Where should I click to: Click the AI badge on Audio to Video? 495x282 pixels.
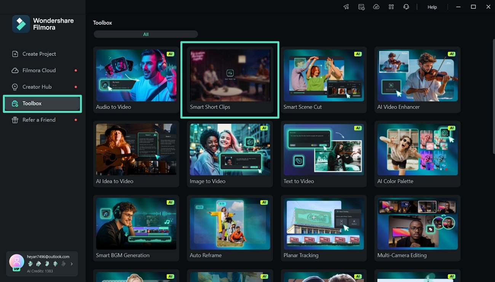(x=170, y=54)
